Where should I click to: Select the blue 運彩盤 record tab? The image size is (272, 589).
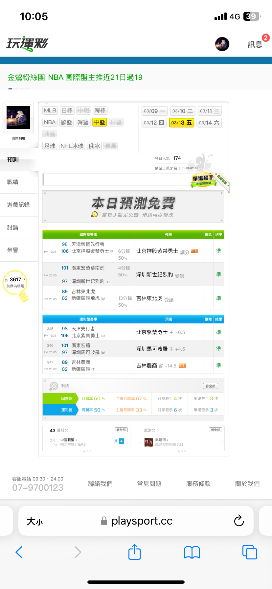[61, 410]
